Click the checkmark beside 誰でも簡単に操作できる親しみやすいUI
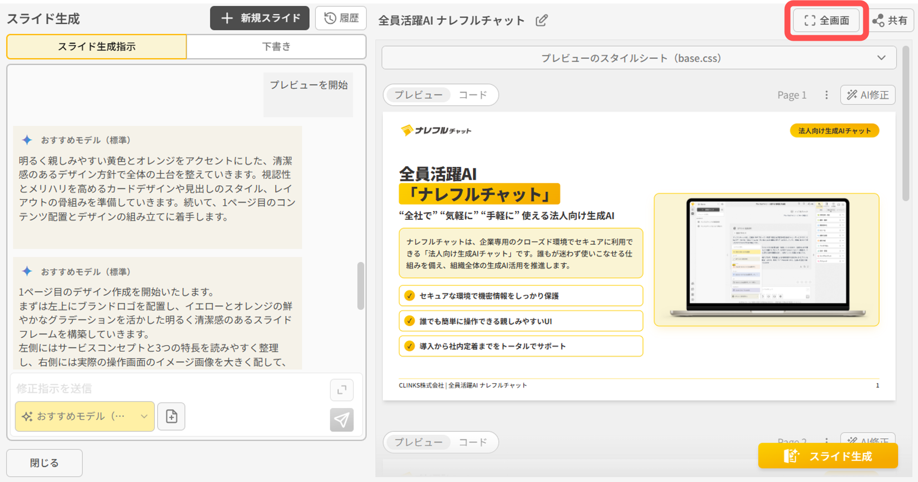Viewport: 918px width, 482px height. click(409, 321)
